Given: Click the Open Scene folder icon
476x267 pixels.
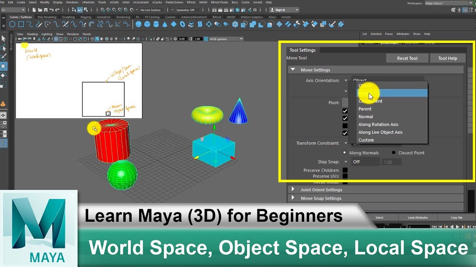Looking at the screenshot, I should [x=40, y=10].
